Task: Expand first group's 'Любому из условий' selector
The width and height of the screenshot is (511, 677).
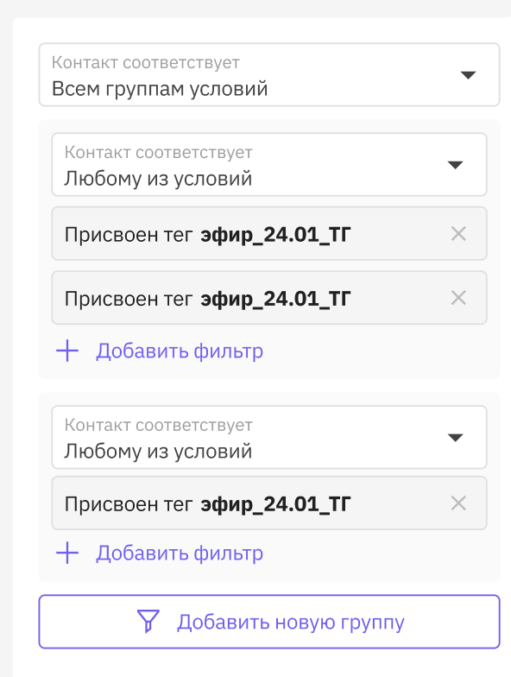Action: pyautogui.click(x=269, y=164)
